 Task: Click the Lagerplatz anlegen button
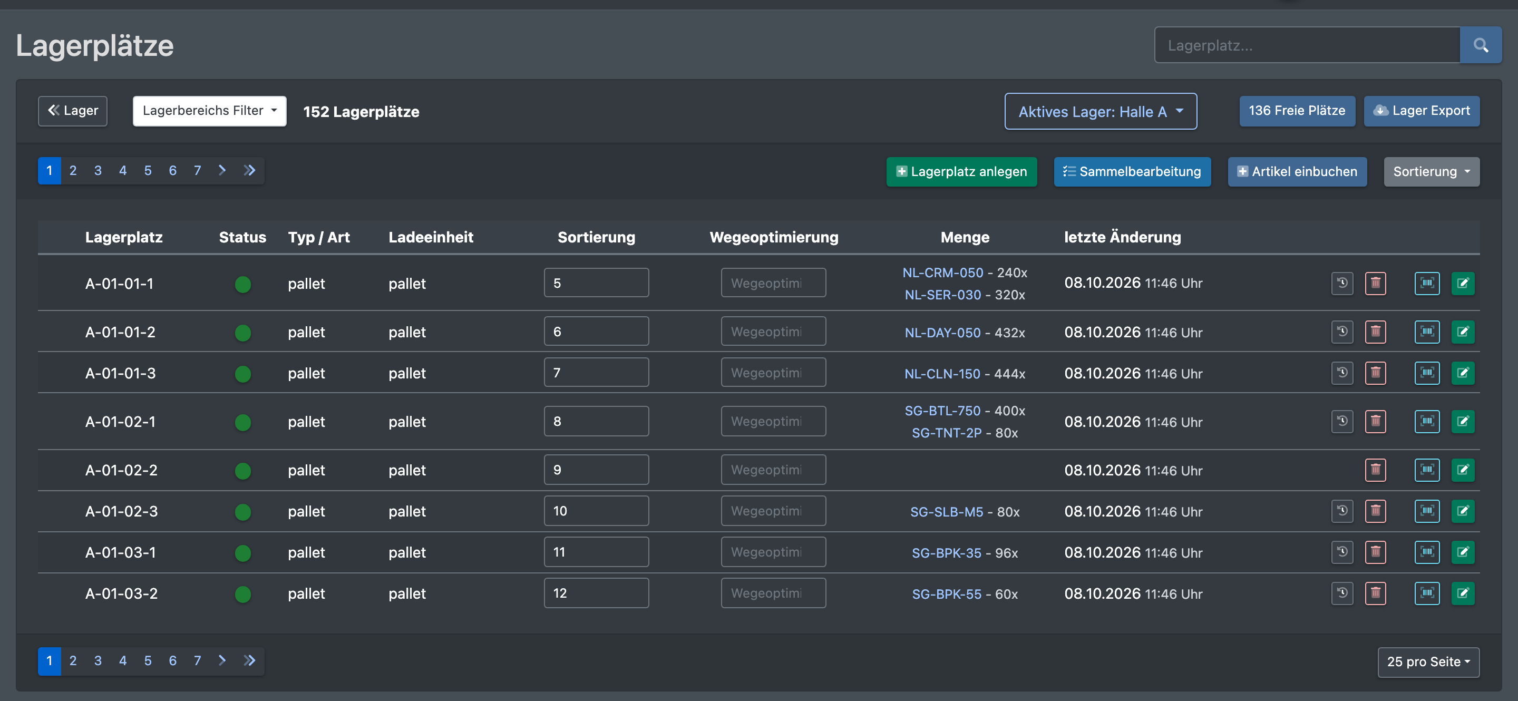pyautogui.click(x=961, y=171)
